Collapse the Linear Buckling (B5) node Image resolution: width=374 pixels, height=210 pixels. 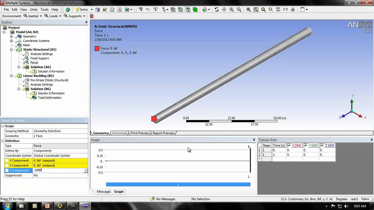(x=11, y=76)
